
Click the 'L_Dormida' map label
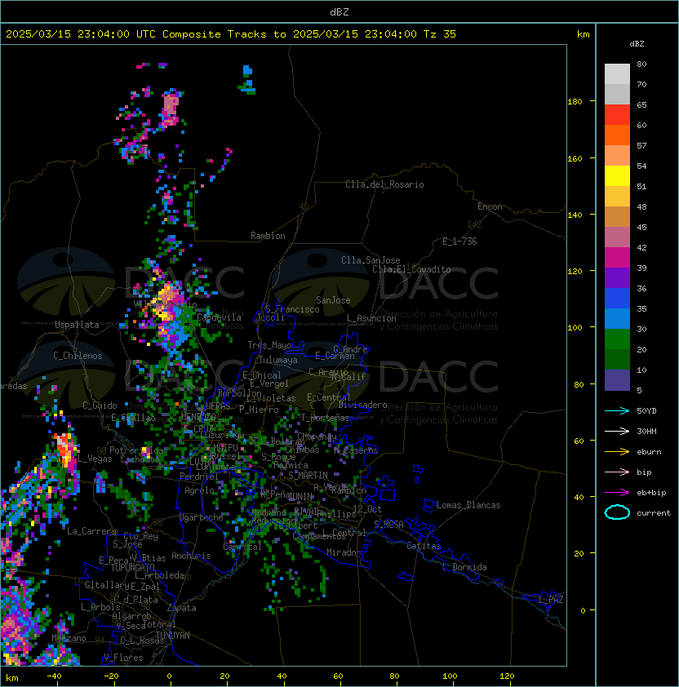tap(464, 567)
